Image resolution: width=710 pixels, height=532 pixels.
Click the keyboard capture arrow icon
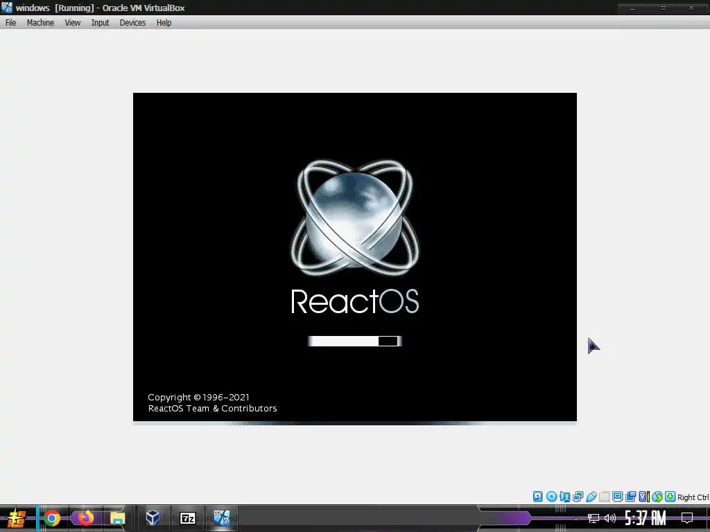[x=670, y=497]
